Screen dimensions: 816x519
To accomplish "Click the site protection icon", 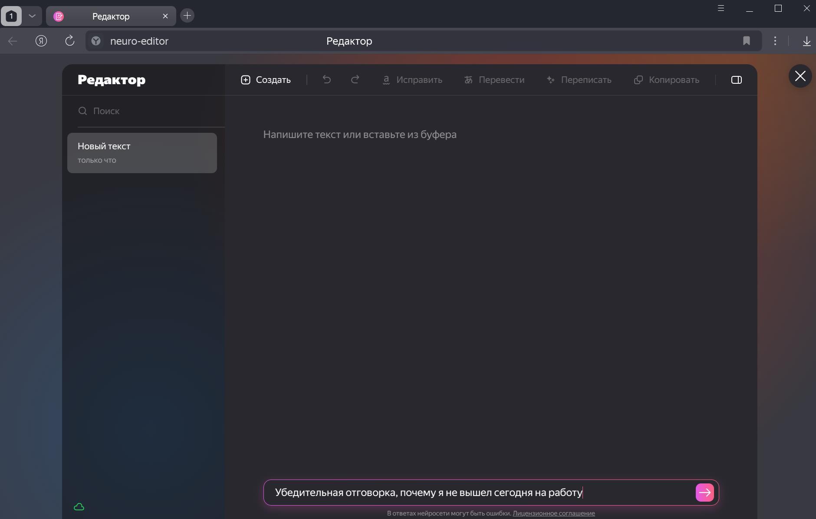I will click(x=96, y=41).
